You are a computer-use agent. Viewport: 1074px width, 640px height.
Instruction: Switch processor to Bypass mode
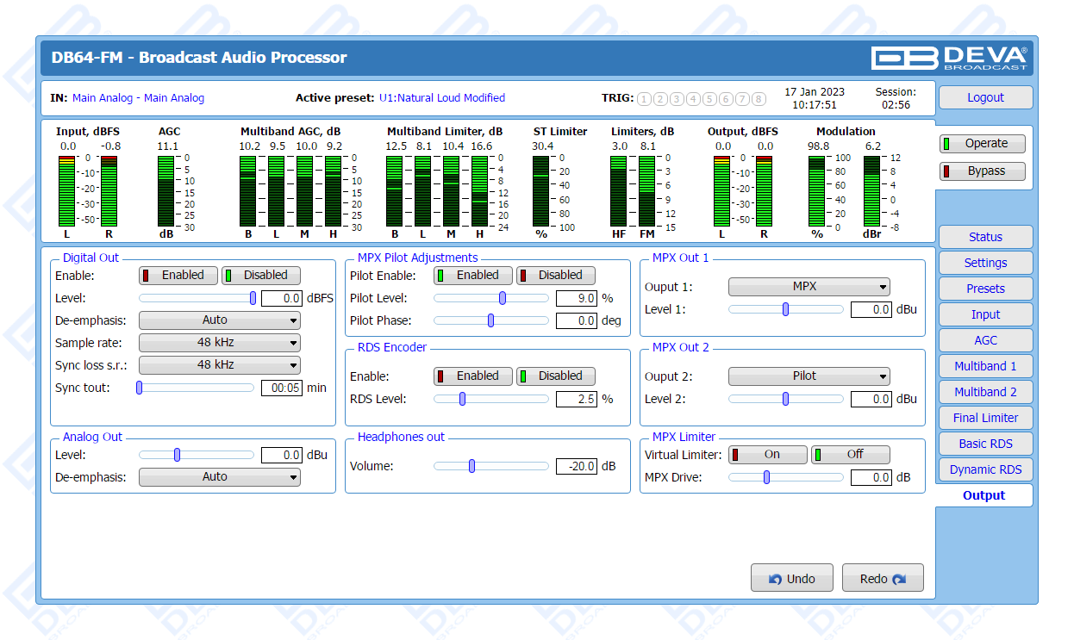(983, 171)
